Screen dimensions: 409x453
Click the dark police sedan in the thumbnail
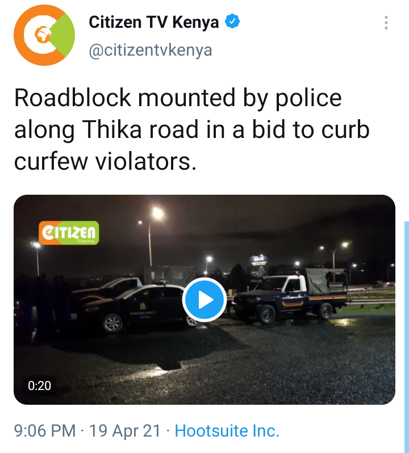(x=135, y=309)
